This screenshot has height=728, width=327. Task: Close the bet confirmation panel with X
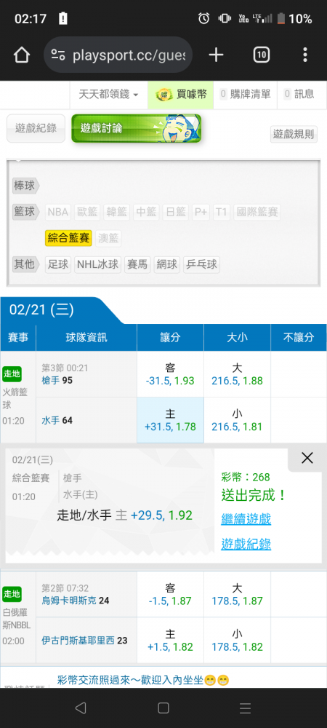click(x=307, y=458)
